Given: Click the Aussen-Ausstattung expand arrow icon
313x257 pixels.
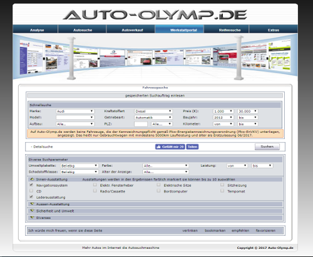Looking at the screenshot, I should [32, 204].
